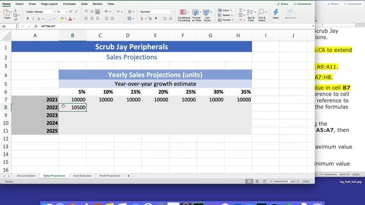Apply the yellow fill color bucket
This screenshot has height=205, width=365.
tap(62, 19)
